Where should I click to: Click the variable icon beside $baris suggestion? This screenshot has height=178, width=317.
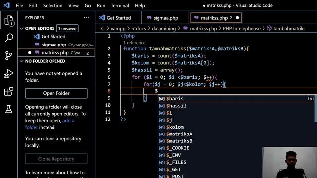[x=162, y=99]
